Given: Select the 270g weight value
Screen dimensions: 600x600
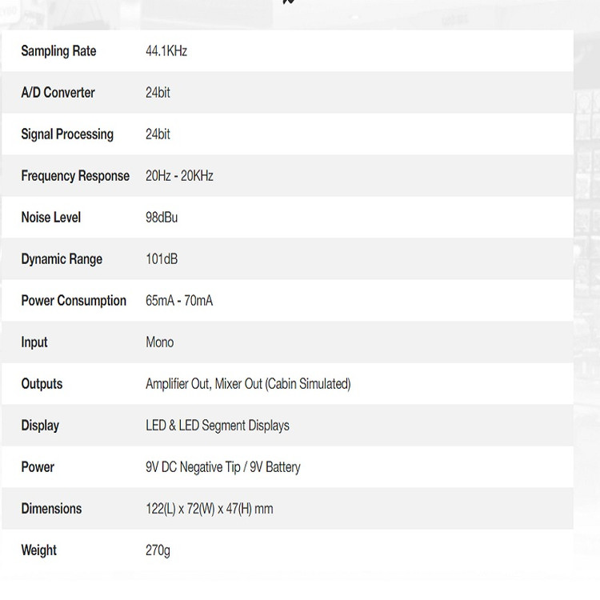Looking at the screenshot, I should coord(158,550).
